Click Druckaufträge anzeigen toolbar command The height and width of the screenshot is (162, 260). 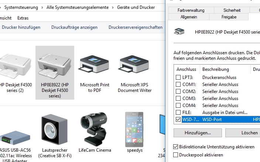point(74,27)
